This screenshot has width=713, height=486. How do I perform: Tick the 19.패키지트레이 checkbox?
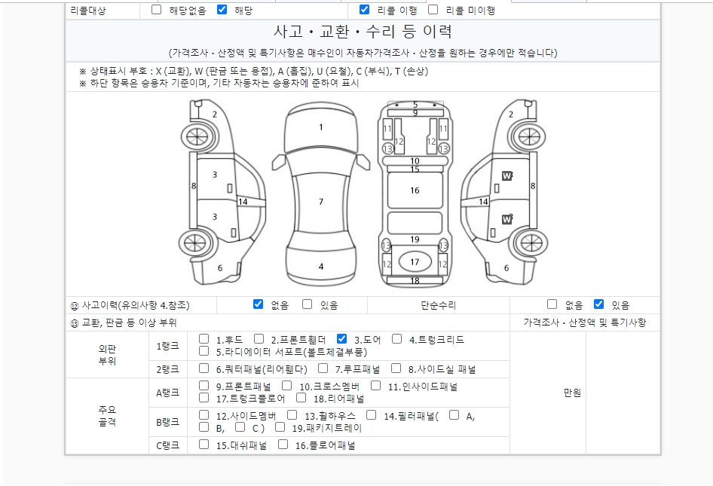280,427
